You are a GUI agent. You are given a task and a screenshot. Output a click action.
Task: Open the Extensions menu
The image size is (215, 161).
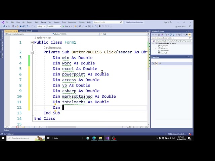pyautogui.click(x=72, y=22)
